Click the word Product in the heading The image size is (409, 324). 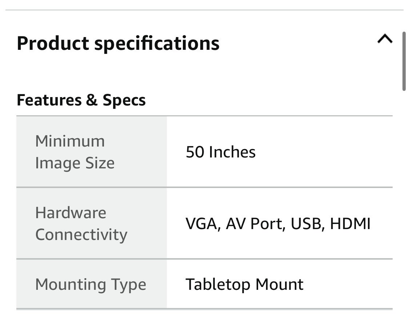click(x=53, y=43)
